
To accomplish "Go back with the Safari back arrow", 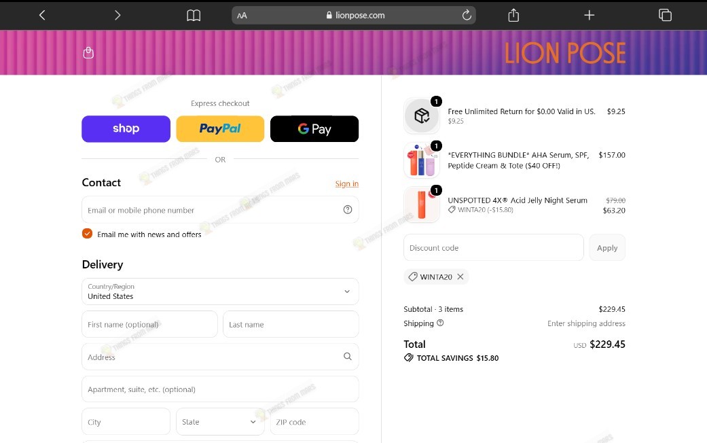I will point(42,16).
